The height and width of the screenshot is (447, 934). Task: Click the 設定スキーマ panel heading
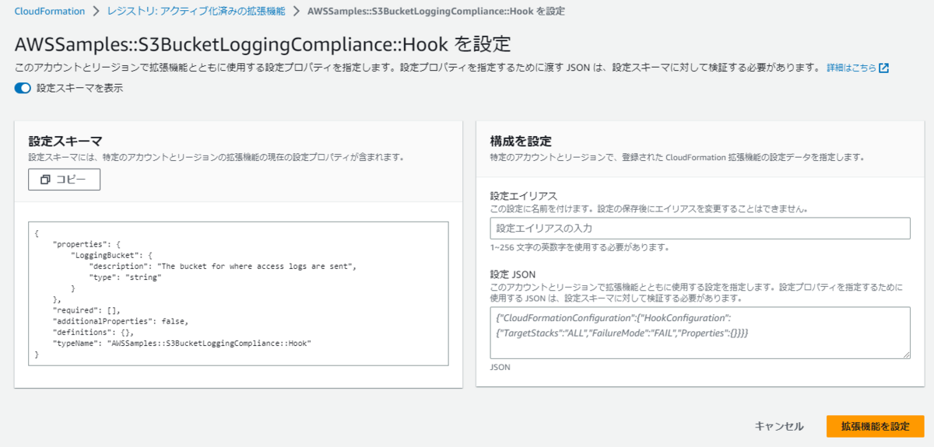65,141
